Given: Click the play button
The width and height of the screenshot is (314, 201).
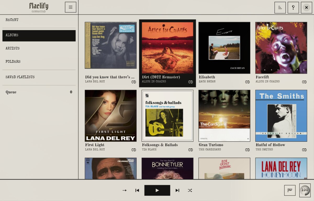Looking at the screenshot, I should click(157, 190).
